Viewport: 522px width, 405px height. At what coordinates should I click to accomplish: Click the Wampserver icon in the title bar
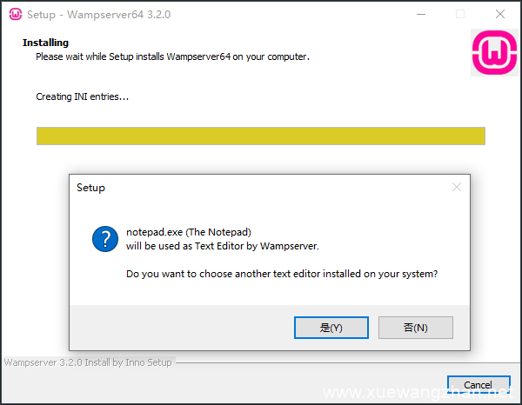pyautogui.click(x=15, y=14)
